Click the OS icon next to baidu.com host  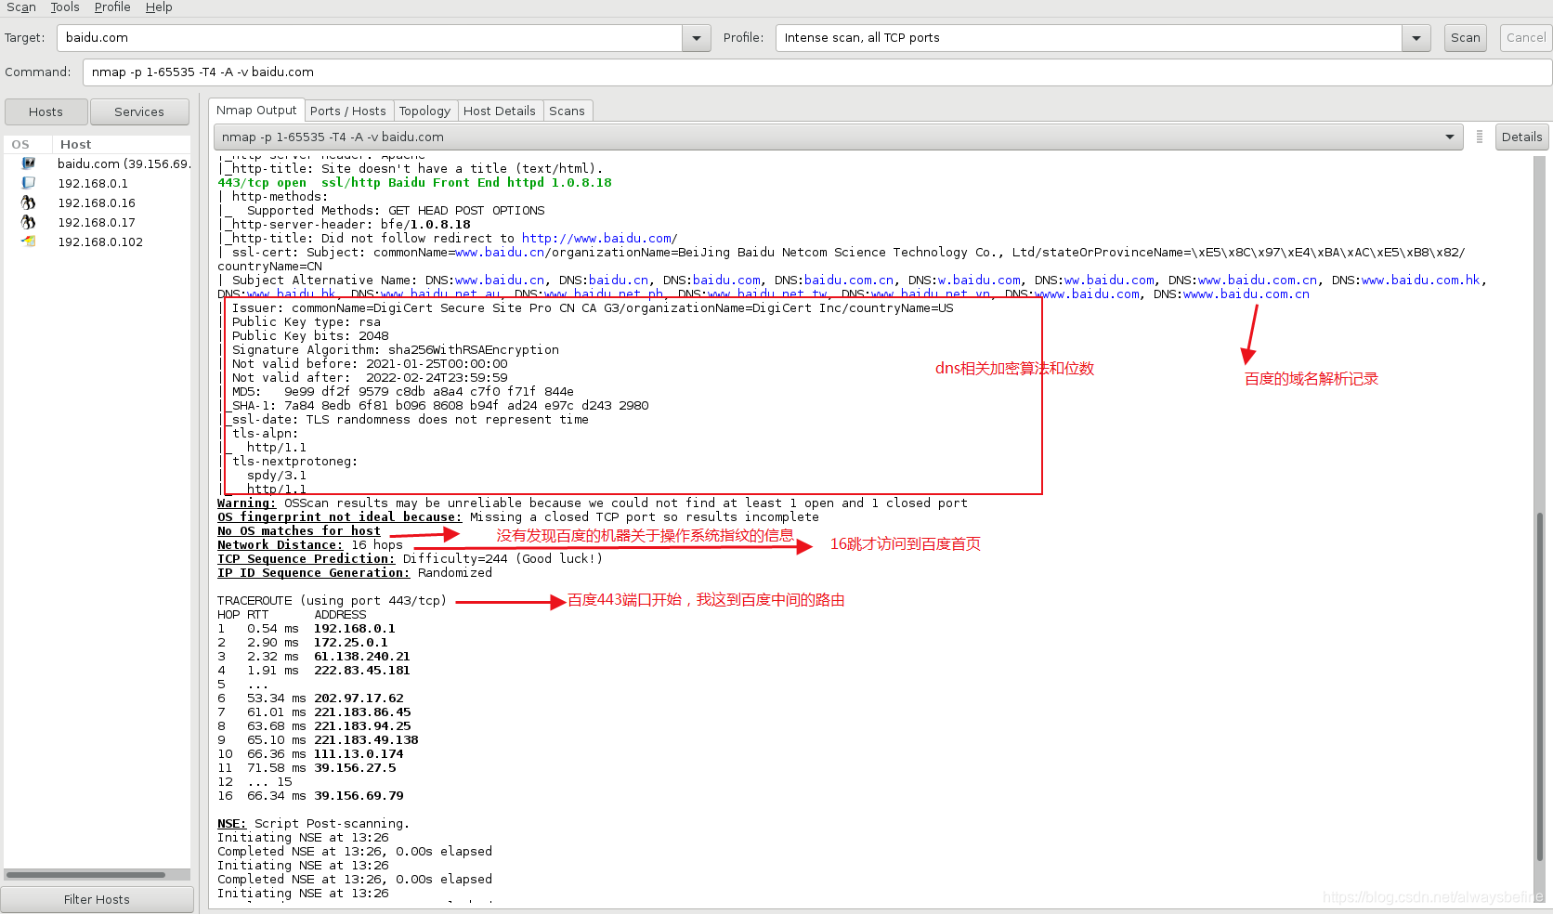28,163
